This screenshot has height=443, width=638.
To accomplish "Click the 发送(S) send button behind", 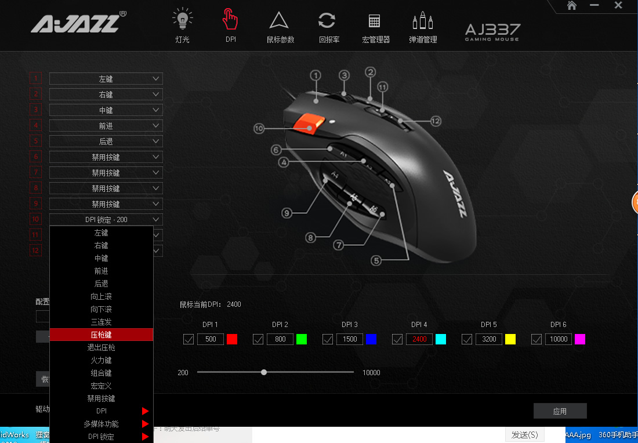I will [524, 435].
